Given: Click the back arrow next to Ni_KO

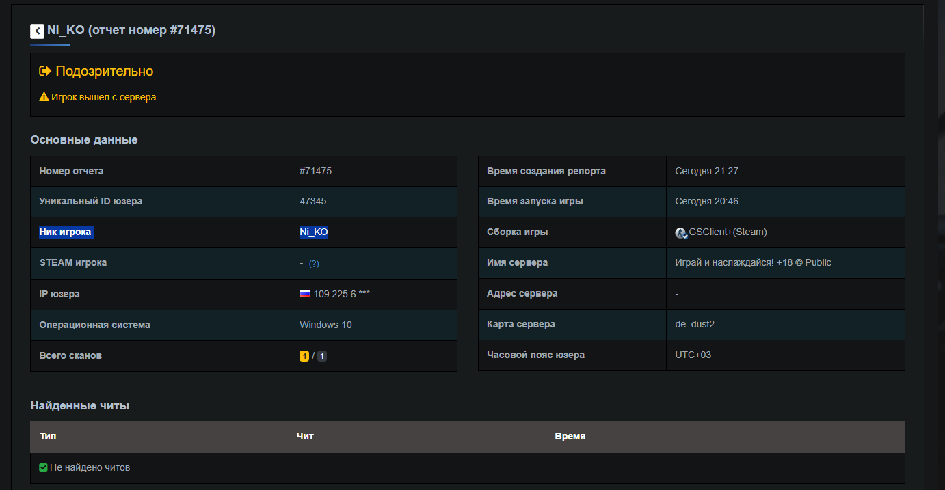Looking at the screenshot, I should click(37, 31).
